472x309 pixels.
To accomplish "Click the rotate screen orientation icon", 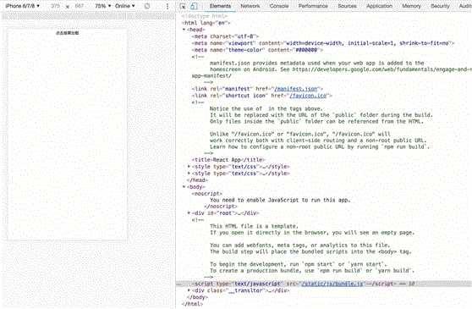I will pos(147,6).
